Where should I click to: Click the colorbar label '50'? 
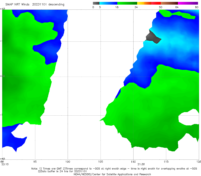pyautogui.click(x=161, y=7)
